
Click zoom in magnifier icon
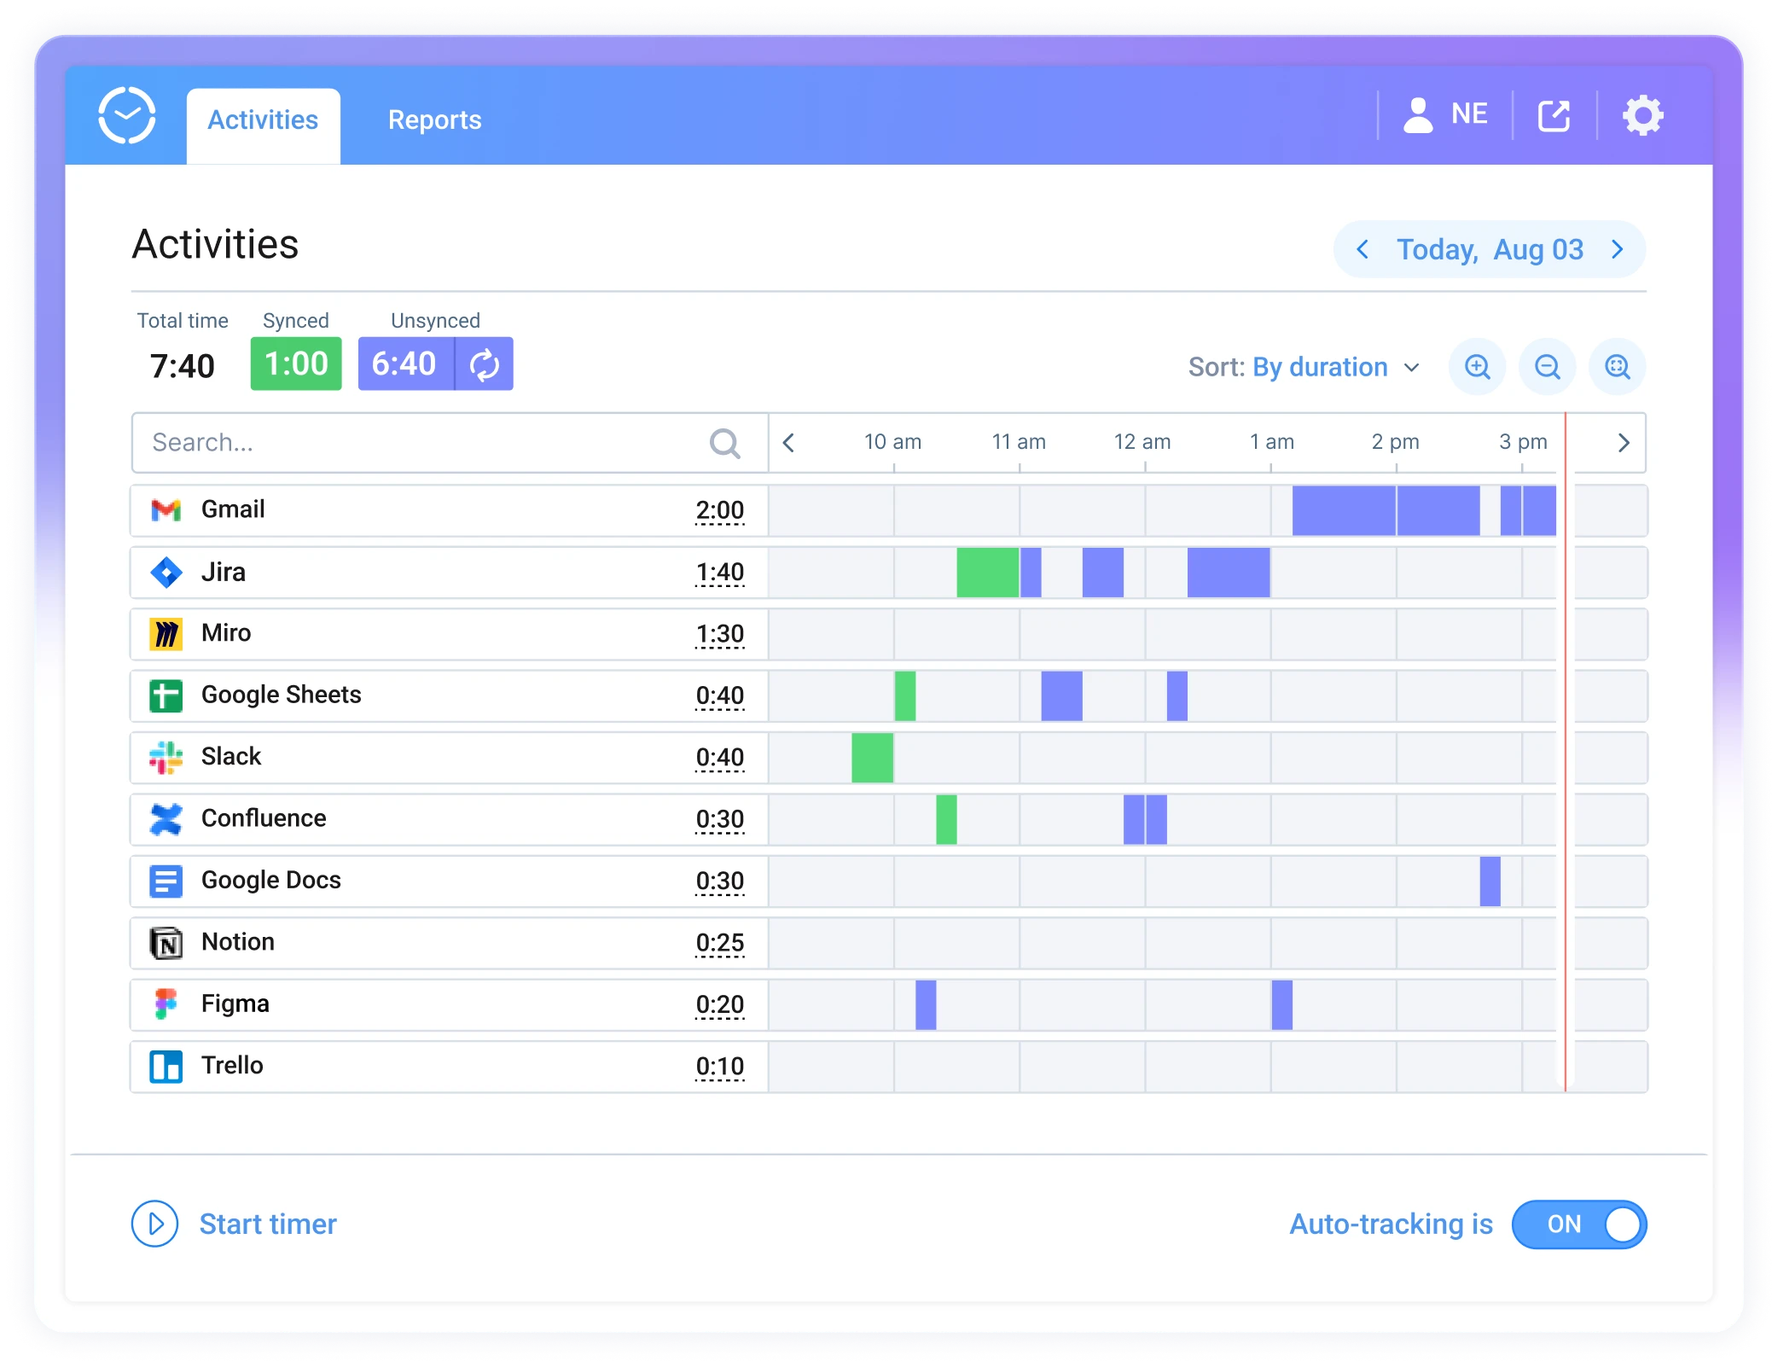click(1477, 366)
